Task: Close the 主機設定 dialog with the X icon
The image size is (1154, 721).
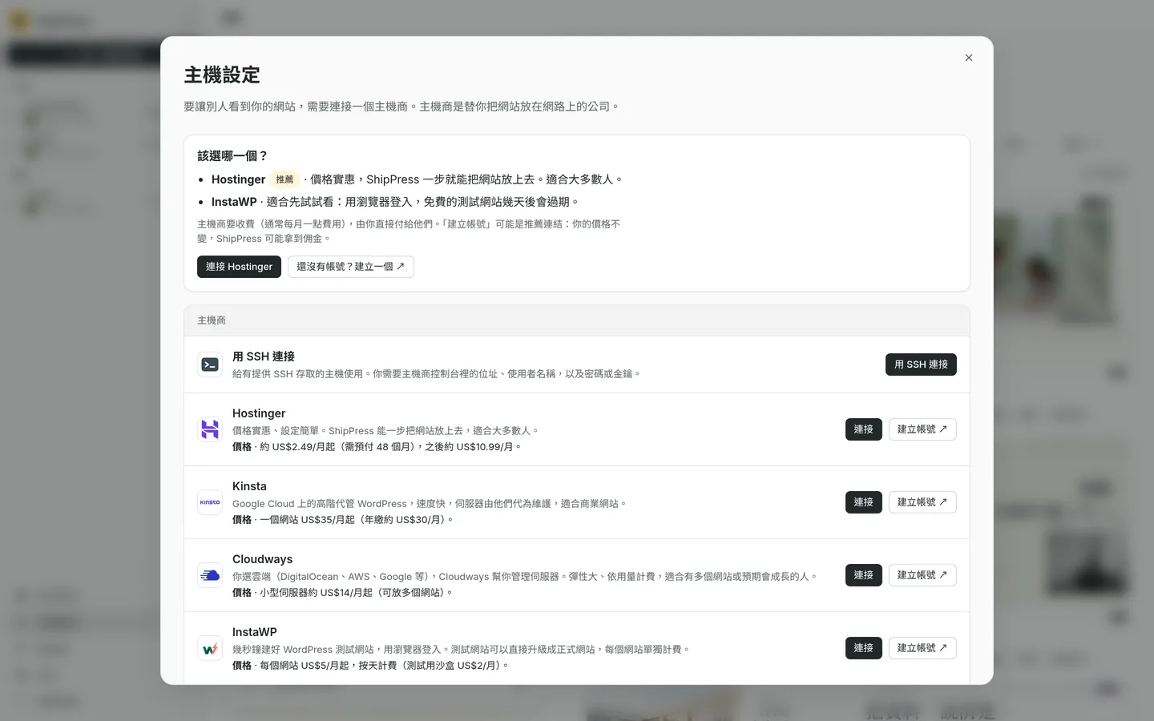Action: [969, 58]
